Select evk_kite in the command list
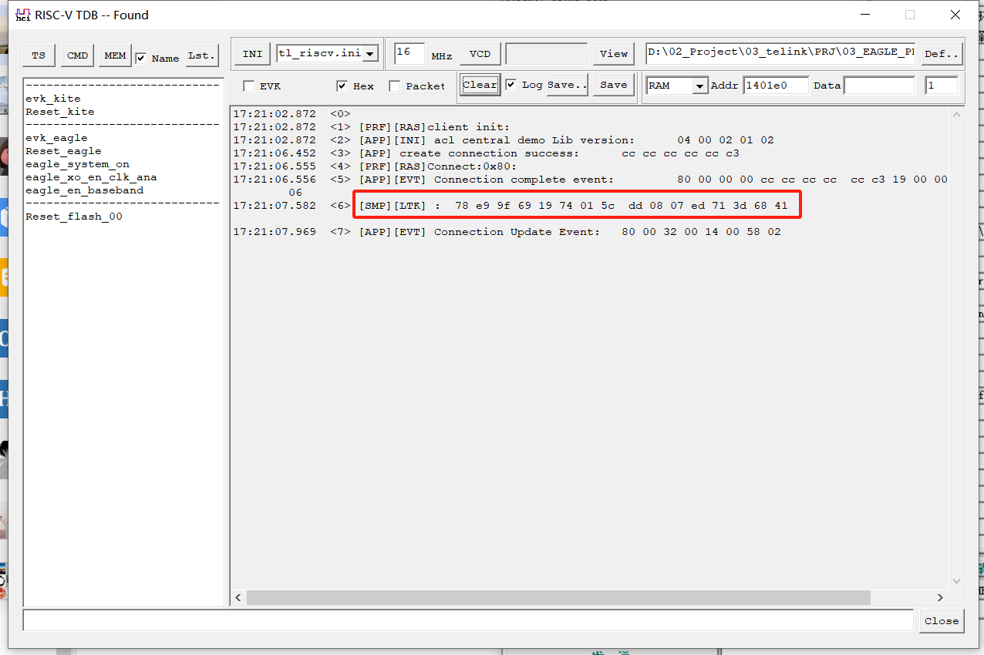Viewport: 984px width, 655px height. coord(53,99)
